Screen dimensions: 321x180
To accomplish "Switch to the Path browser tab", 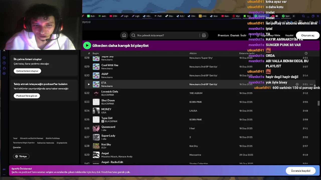I will [x=158, y=16].
